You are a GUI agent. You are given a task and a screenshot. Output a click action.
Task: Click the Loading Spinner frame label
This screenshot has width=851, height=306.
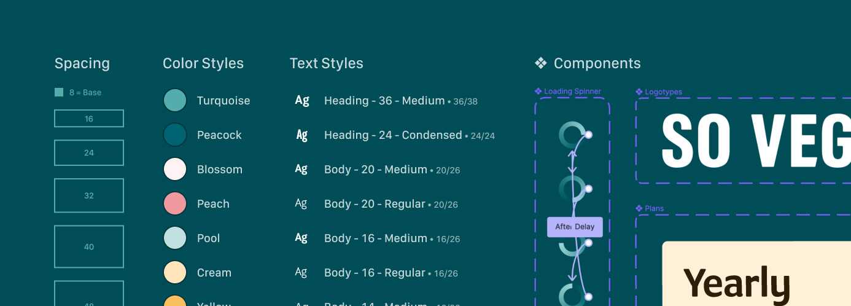(573, 92)
